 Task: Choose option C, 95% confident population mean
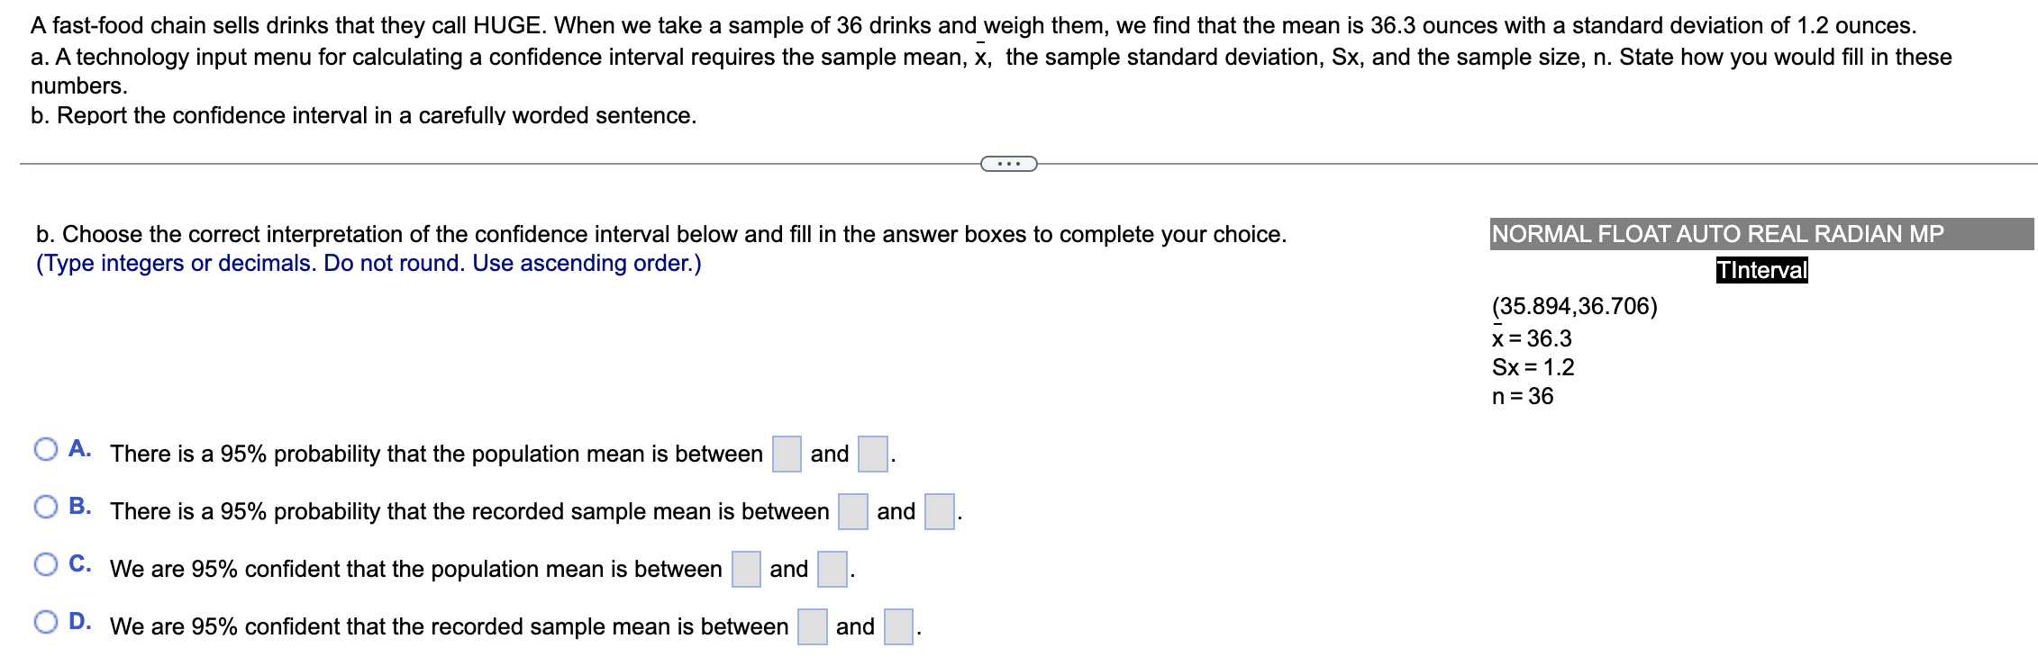(46, 564)
